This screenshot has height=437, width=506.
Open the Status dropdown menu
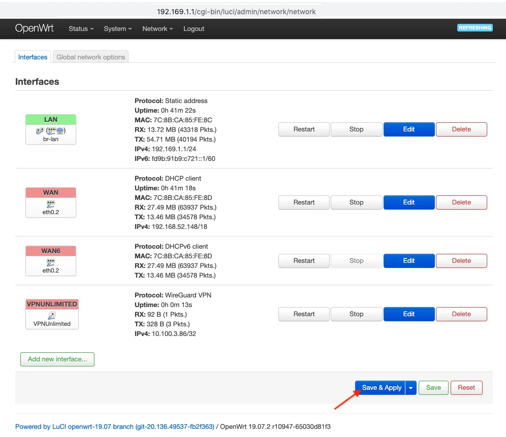pos(81,29)
